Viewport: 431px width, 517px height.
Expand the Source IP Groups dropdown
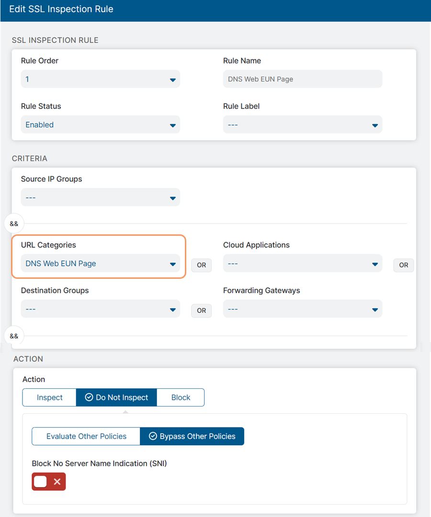pyautogui.click(x=100, y=198)
